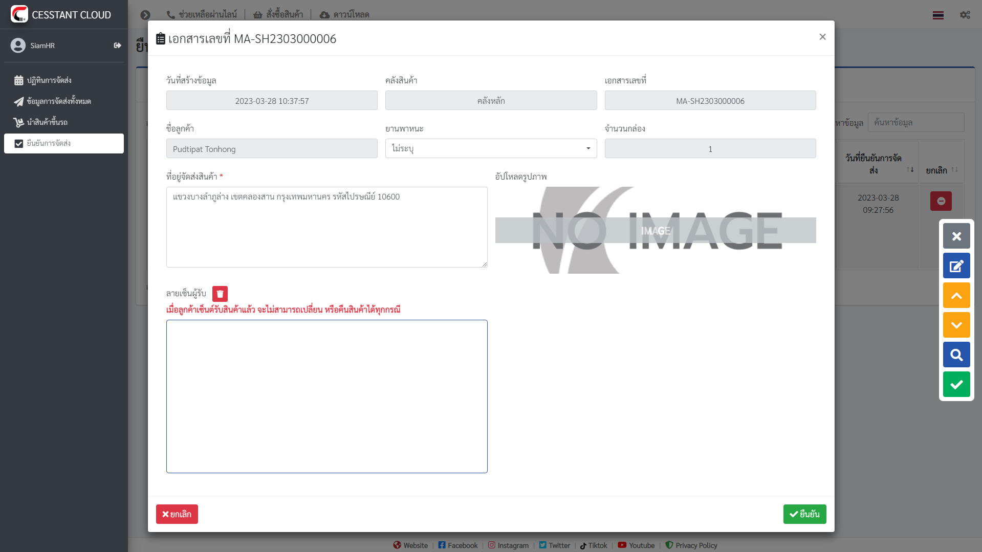Collapse the sidebar with the arrow circle icon
Viewport: 982px width, 552px height.
click(145, 15)
